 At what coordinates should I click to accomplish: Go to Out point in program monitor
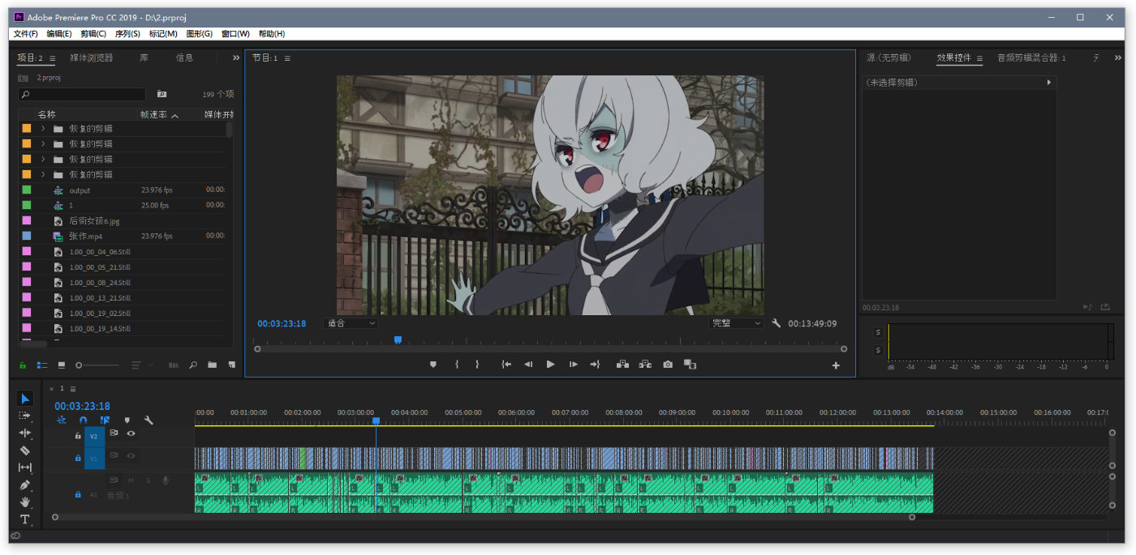point(595,365)
